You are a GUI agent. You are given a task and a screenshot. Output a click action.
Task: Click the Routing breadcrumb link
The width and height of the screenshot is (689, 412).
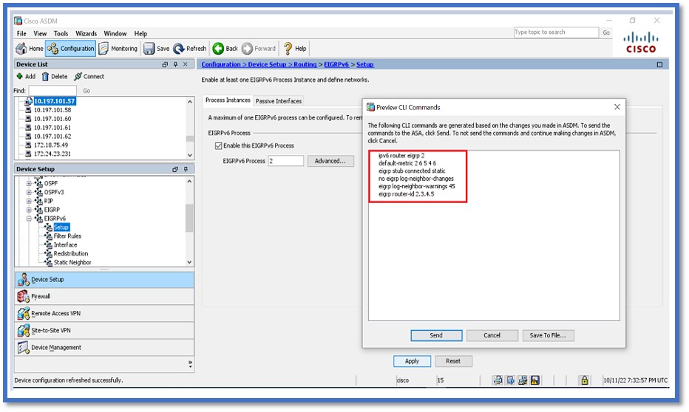pyautogui.click(x=305, y=64)
